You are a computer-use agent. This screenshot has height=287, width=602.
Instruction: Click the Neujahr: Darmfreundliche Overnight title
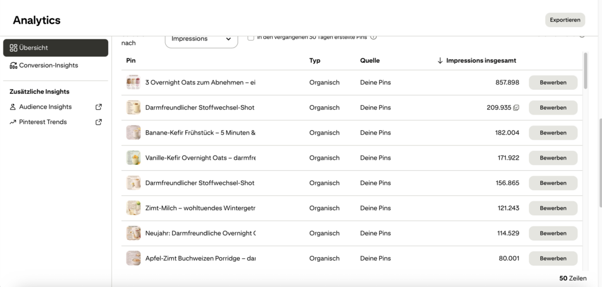(200, 234)
